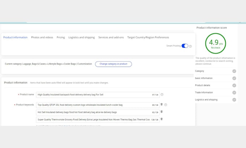Open Target Country/Region Preferences tab
246x148 pixels.
tap(148, 37)
